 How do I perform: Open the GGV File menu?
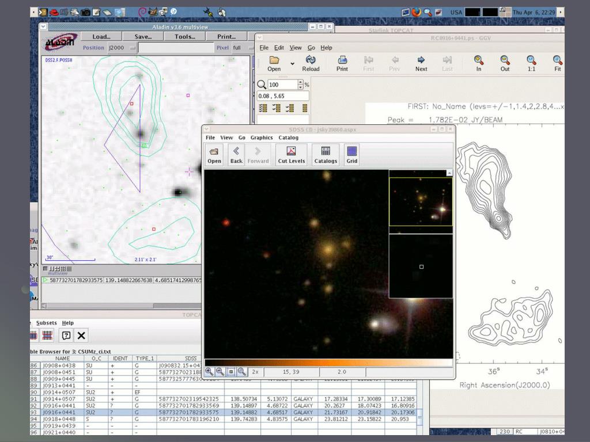click(x=264, y=47)
